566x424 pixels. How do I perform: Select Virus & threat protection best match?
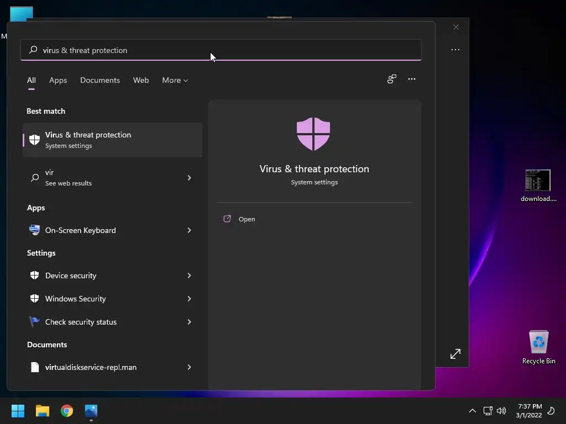[x=112, y=140]
